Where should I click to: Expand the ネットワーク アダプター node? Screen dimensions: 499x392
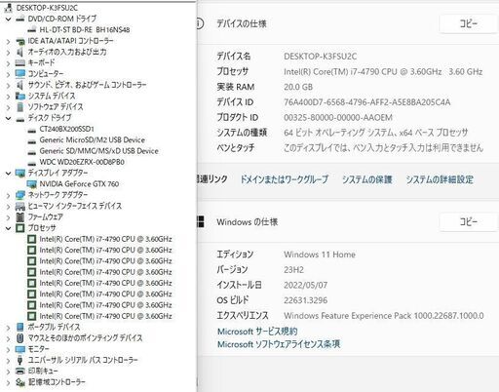tap(9, 195)
